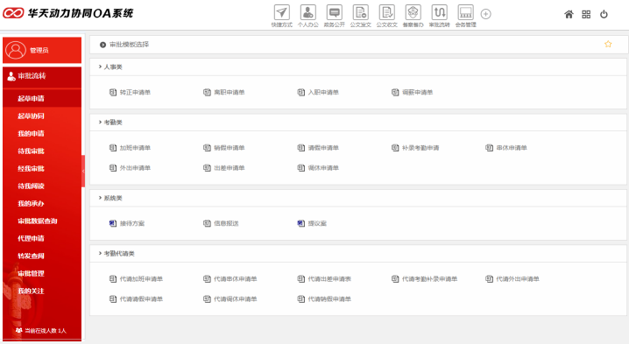Click the 华天动力协同OA系统 logo
The image size is (629, 344).
tap(68, 13)
